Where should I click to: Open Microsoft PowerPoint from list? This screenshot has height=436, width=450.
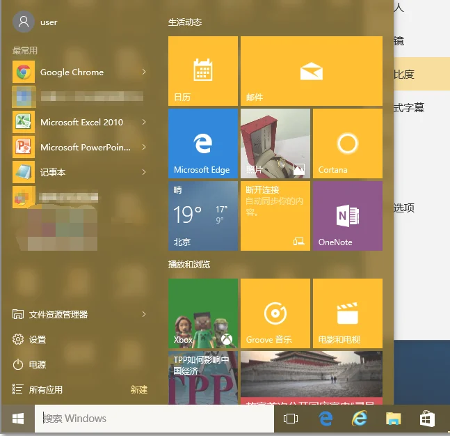pyautogui.click(x=79, y=147)
